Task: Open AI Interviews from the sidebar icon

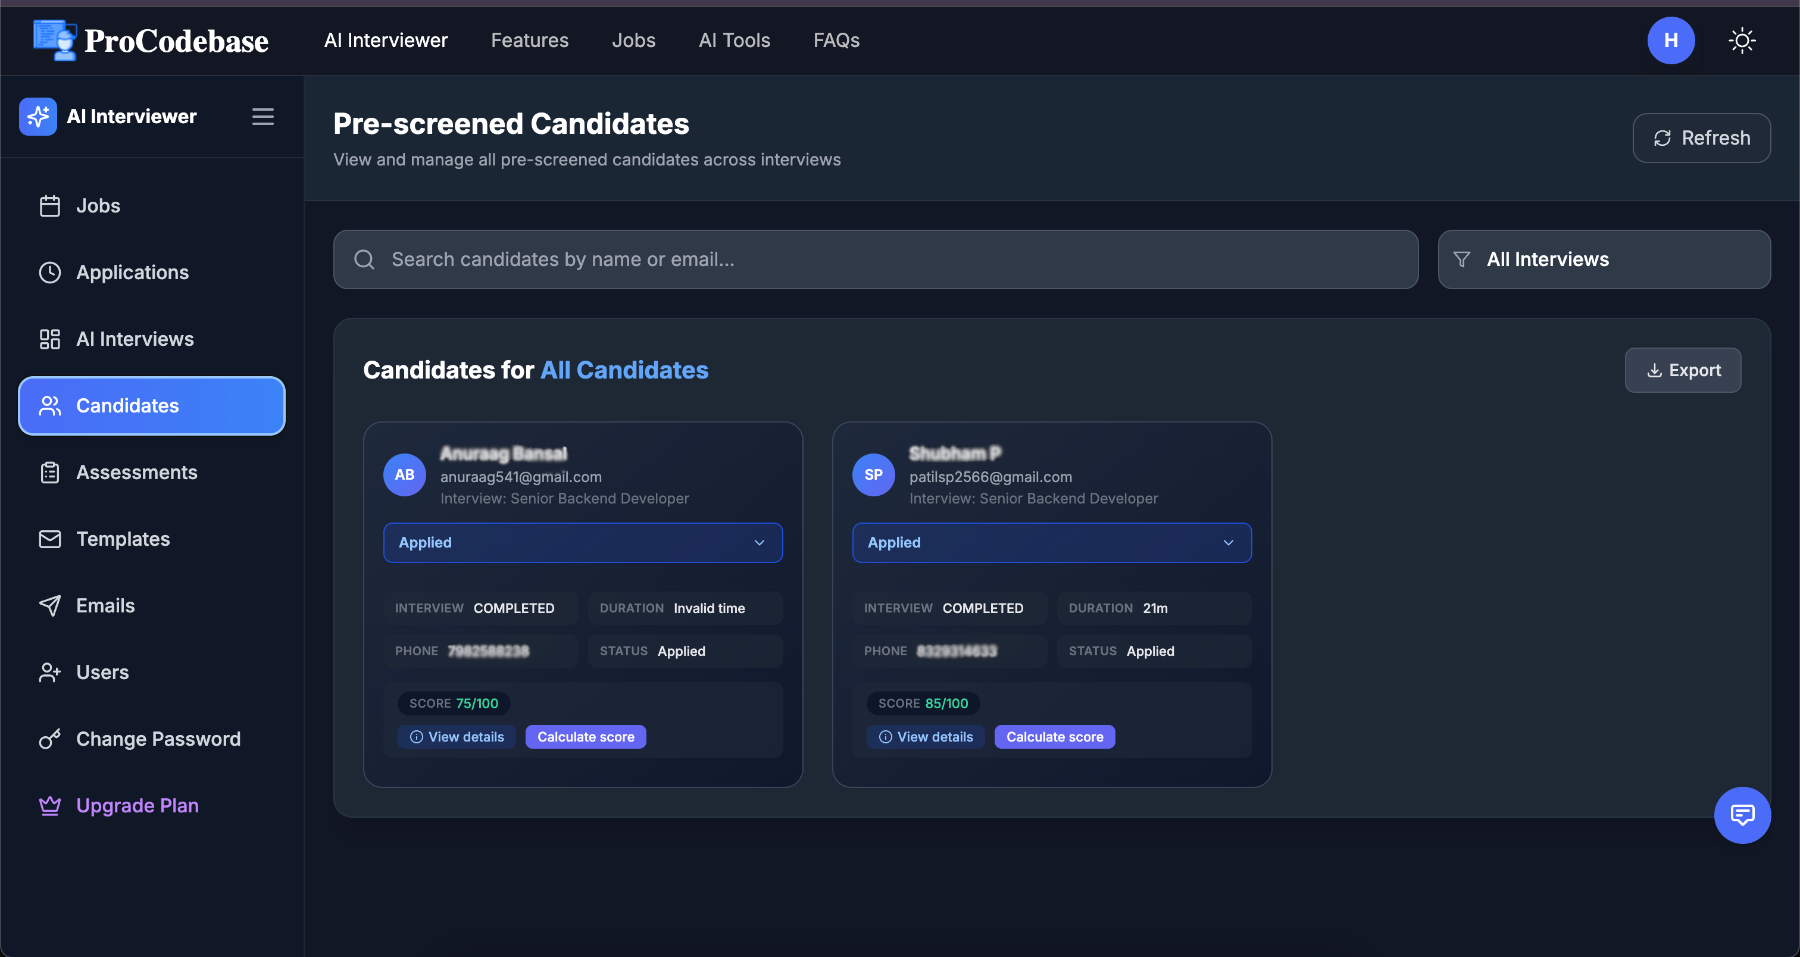Action: pos(49,339)
